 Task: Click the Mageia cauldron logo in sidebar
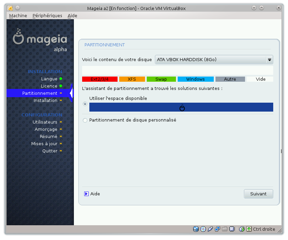(x=18, y=37)
